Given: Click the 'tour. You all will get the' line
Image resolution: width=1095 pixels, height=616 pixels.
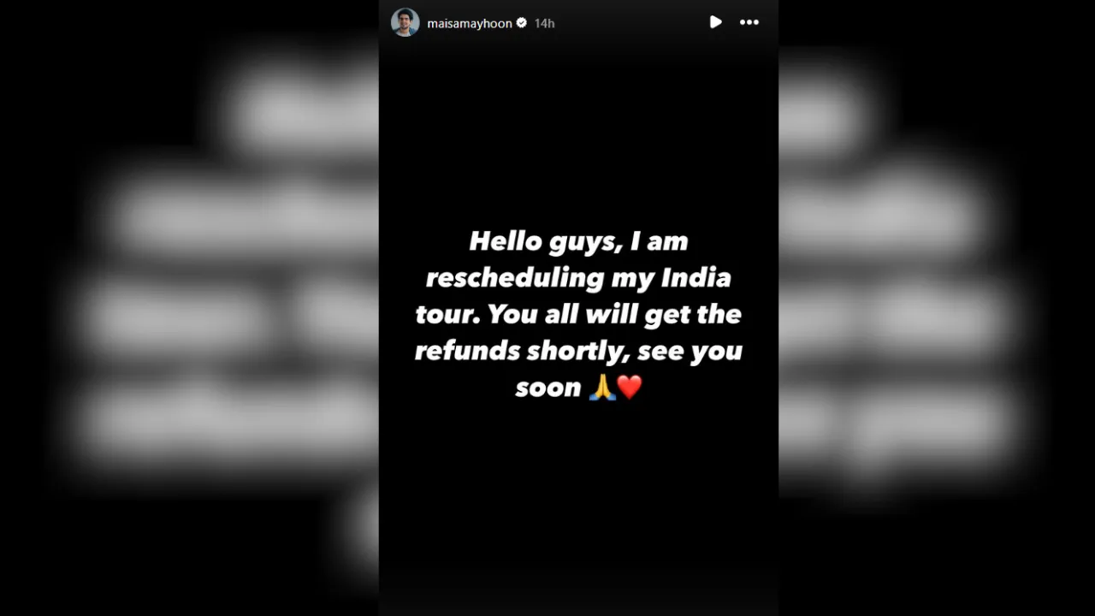Looking at the screenshot, I should [x=578, y=315].
